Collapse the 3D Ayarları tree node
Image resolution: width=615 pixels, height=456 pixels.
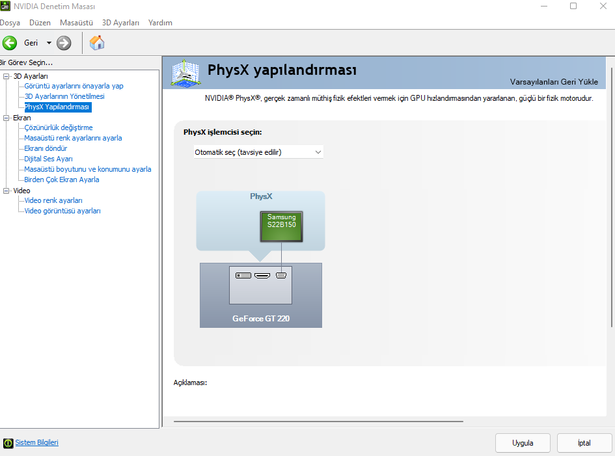pos(6,76)
